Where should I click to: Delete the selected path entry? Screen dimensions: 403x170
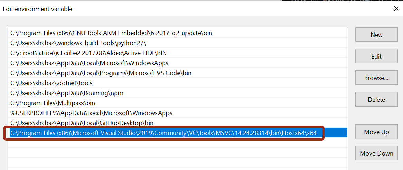click(x=376, y=99)
